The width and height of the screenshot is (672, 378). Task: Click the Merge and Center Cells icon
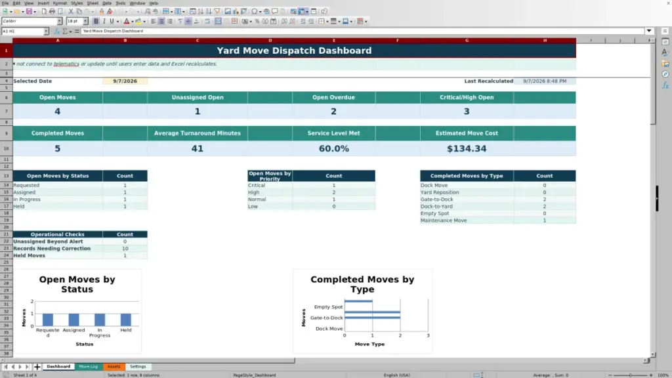[x=218, y=21]
